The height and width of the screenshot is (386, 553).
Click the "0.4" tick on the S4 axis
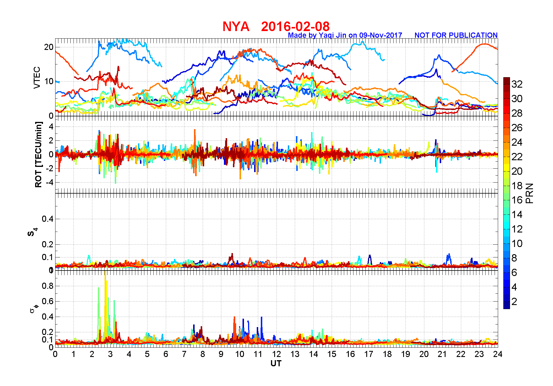click(x=48, y=219)
